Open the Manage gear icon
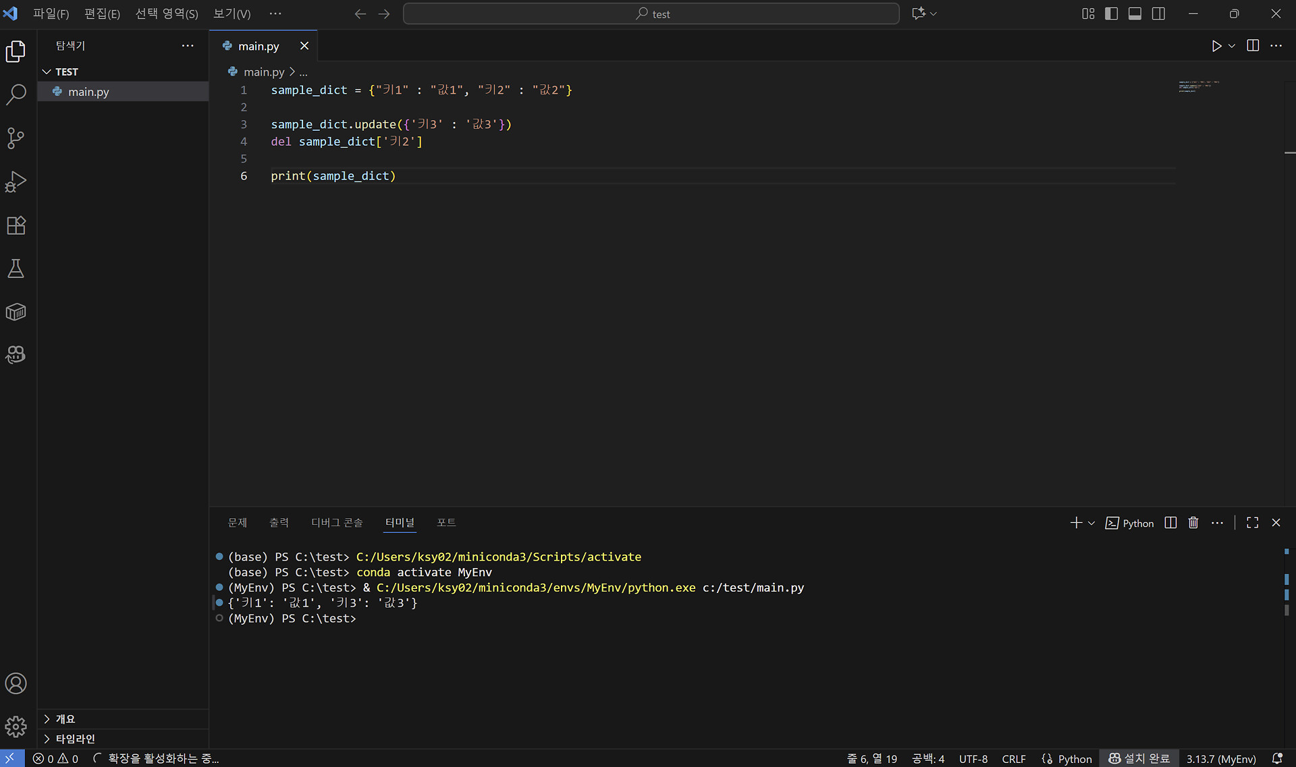This screenshot has width=1296, height=767. coord(16,727)
